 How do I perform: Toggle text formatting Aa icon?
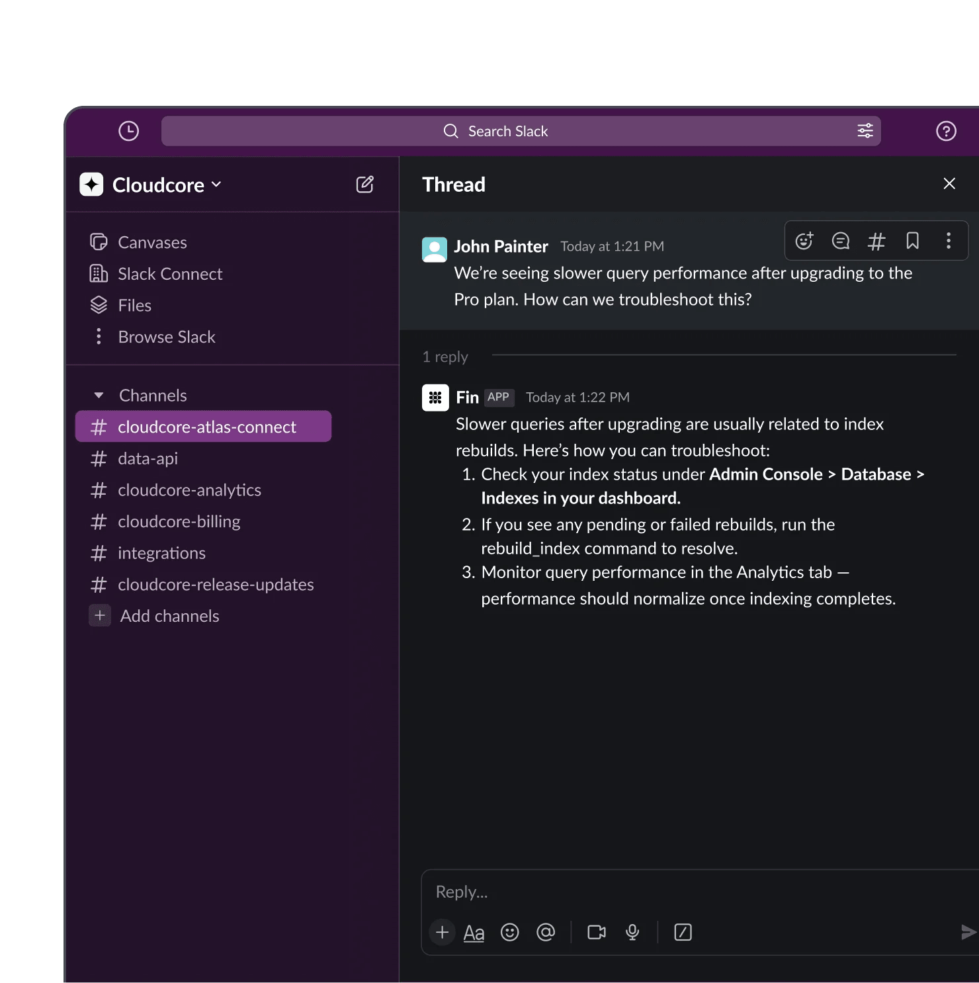pos(474,933)
